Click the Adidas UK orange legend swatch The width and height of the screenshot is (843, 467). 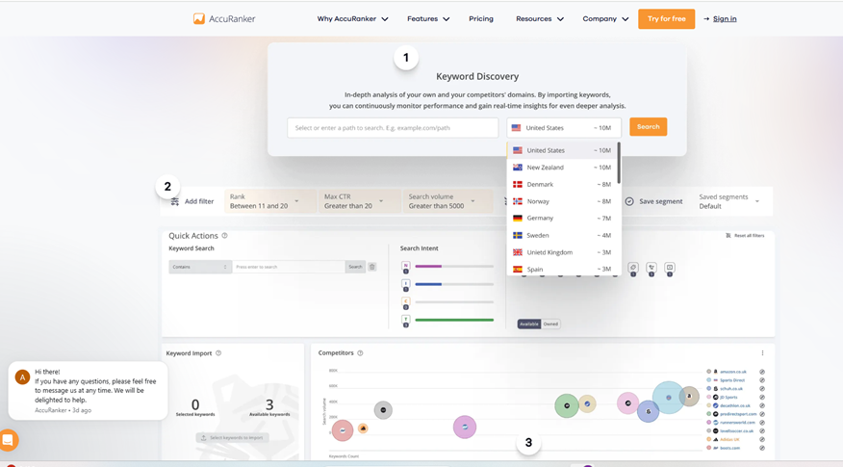point(709,440)
